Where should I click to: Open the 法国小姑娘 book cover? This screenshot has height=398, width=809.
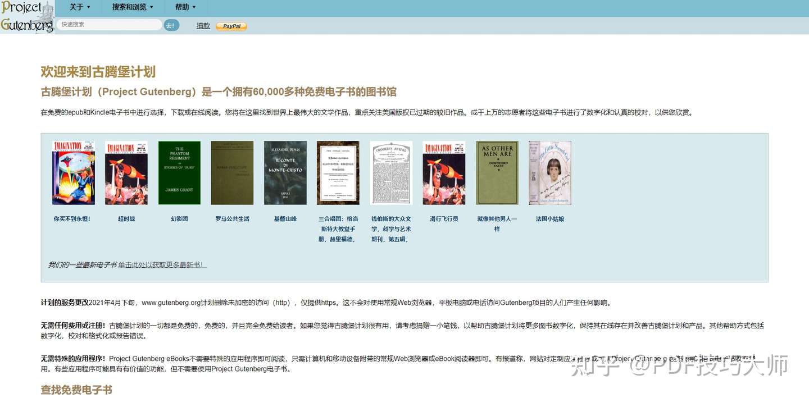[550, 173]
